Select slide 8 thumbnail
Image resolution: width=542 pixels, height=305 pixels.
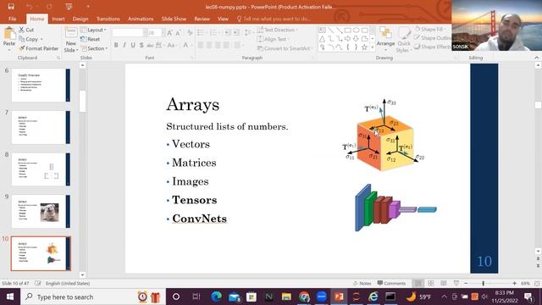pyautogui.click(x=41, y=169)
